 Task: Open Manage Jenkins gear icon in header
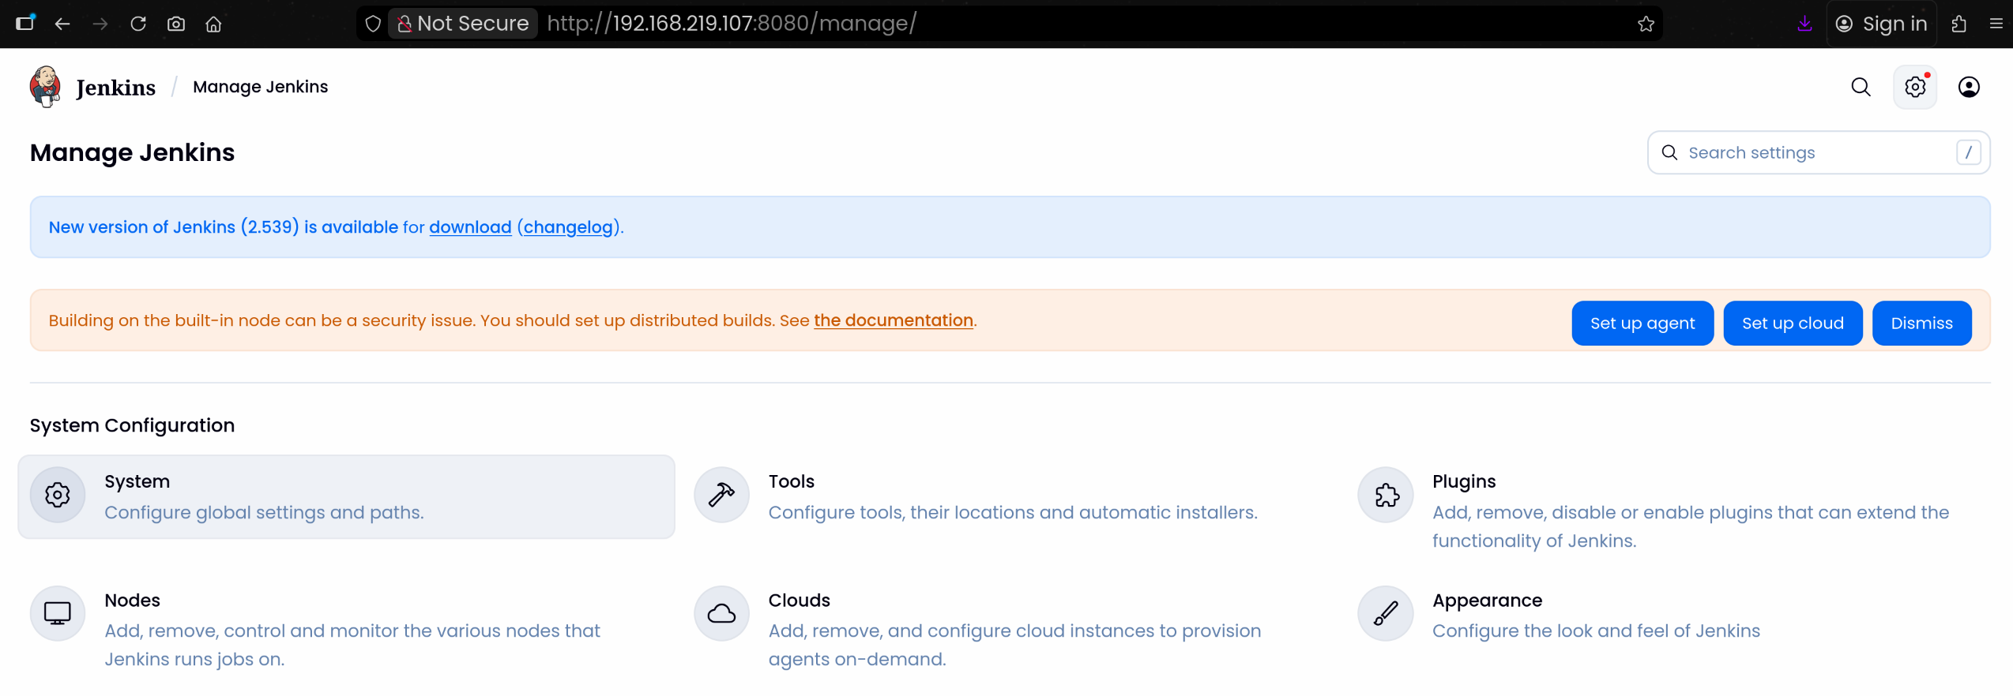(1915, 87)
